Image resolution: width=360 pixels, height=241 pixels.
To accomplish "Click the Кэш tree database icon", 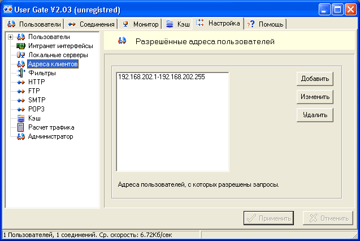I will (x=21, y=118).
